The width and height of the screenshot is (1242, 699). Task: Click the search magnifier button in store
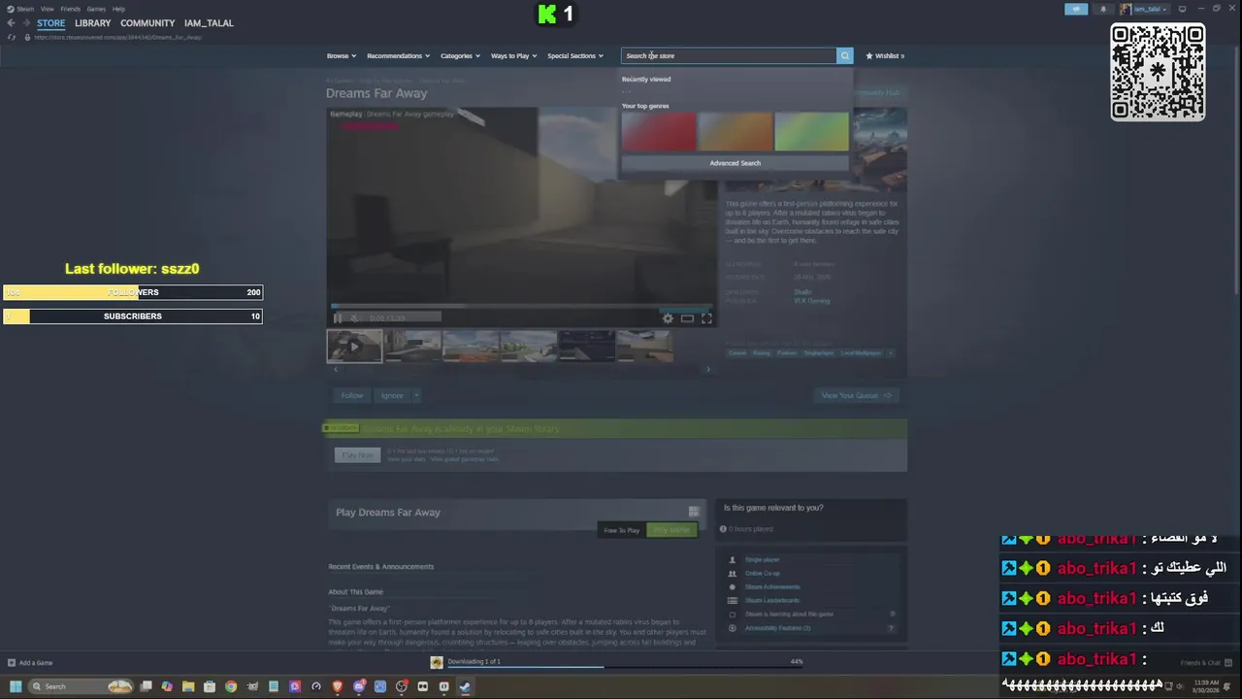click(x=845, y=55)
